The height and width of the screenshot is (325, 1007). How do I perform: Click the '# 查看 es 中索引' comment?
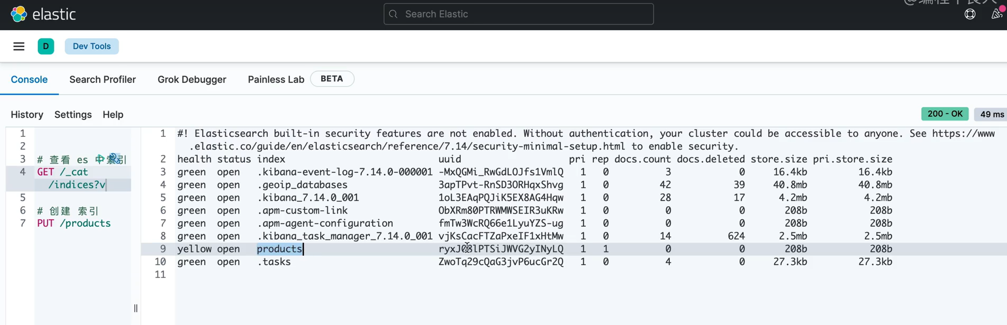[x=81, y=160]
